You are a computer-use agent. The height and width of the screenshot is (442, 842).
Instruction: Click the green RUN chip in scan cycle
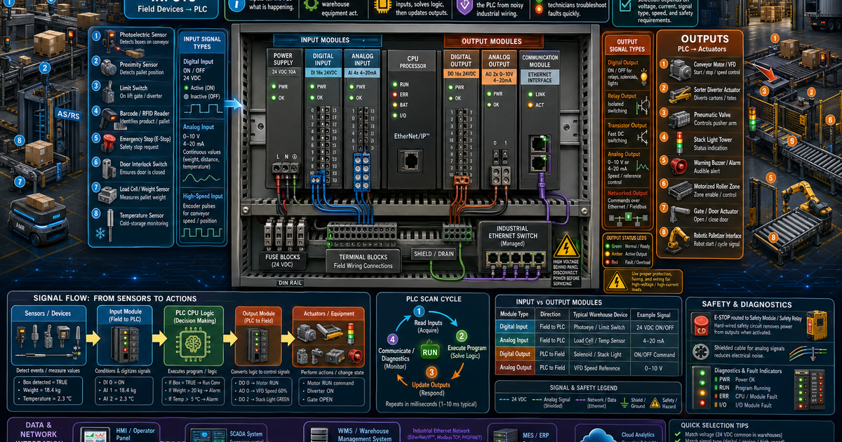pyautogui.click(x=429, y=351)
